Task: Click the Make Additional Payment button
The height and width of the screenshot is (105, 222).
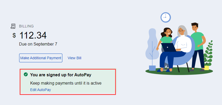Action: 41,58
